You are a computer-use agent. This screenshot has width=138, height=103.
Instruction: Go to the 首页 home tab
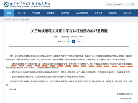pos(9,13)
